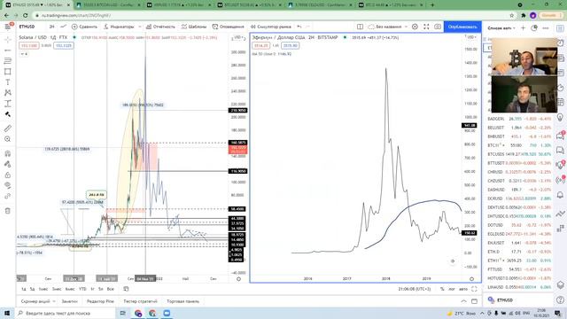567x319 pixels.
Task: Select the DOTUSD row in watchlist
Action: click(519, 225)
